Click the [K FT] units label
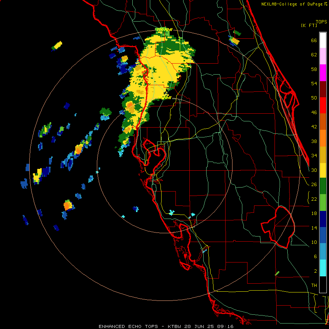 pos(309,25)
